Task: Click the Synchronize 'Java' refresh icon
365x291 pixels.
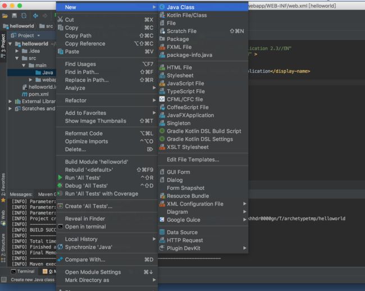Action: (60, 247)
